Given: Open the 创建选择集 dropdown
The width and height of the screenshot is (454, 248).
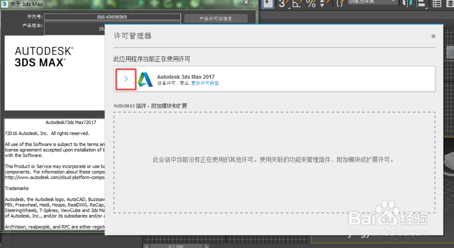Looking at the screenshot, I should 371,2.
